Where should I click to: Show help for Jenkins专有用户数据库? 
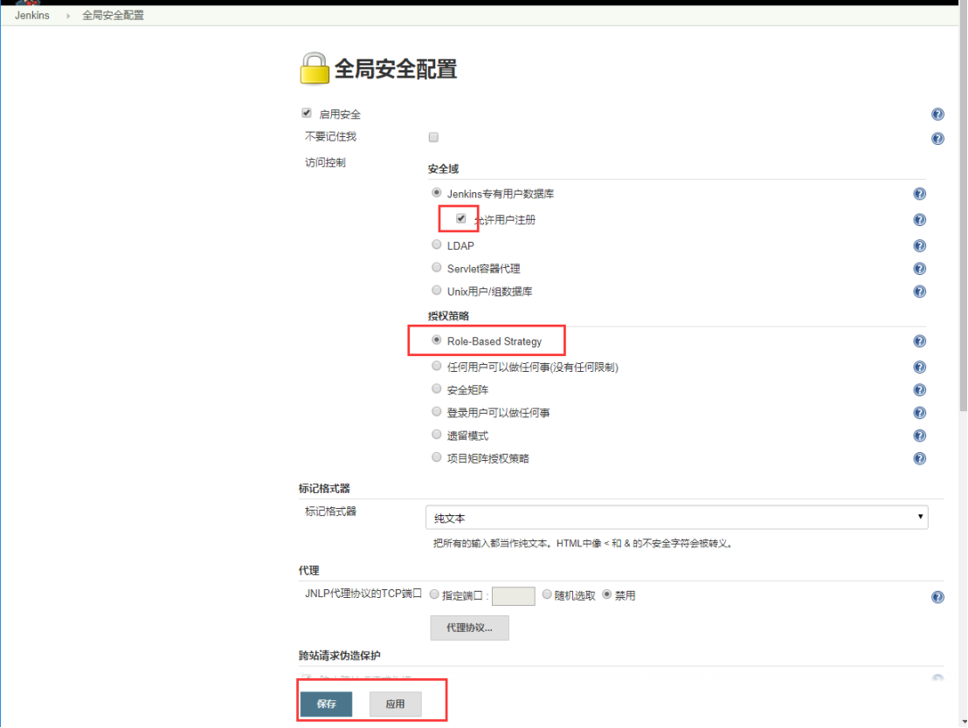[x=919, y=194]
